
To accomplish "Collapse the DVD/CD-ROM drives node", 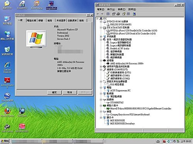I will [x=101, y=22].
